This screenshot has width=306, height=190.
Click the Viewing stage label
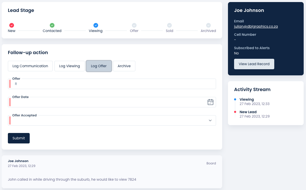coord(95,31)
